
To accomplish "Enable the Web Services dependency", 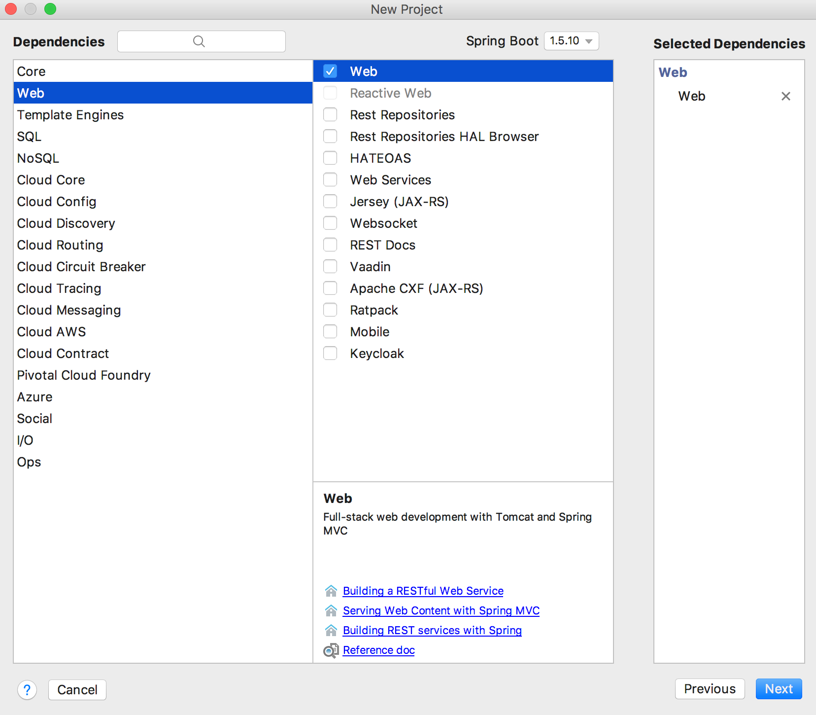I will pyautogui.click(x=330, y=179).
